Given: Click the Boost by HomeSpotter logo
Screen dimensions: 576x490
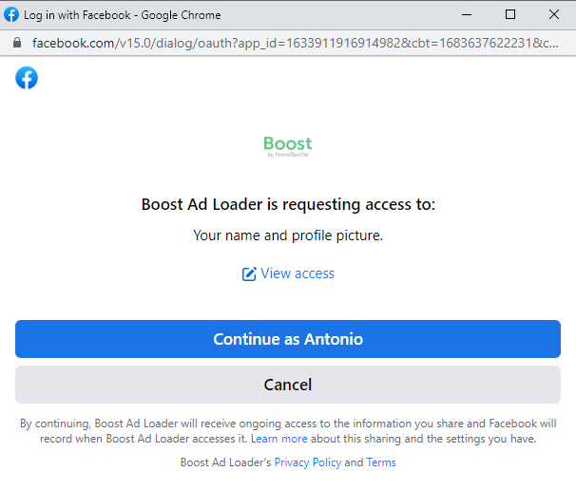Looking at the screenshot, I should [x=287, y=145].
